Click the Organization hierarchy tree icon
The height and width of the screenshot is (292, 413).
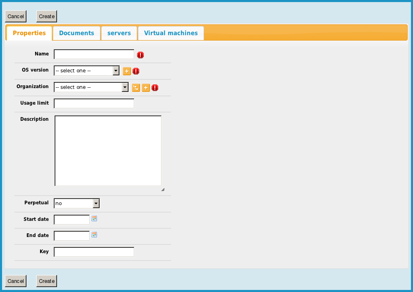tap(136, 88)
